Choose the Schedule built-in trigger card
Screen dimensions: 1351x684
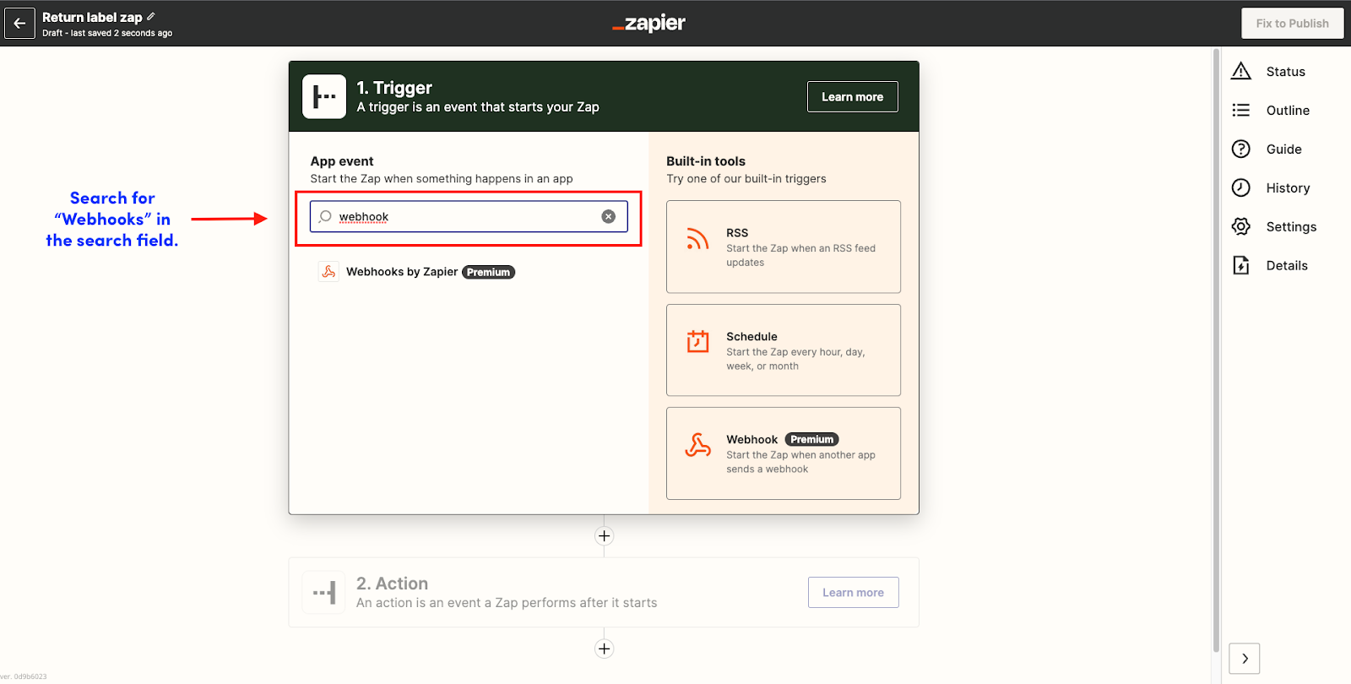pos(783,350)
